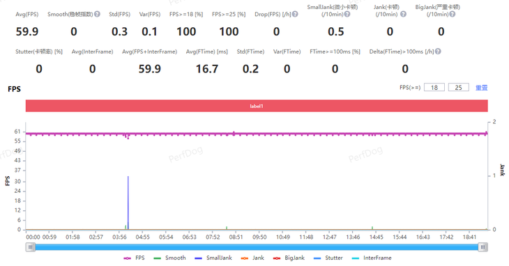Screen dimensions: 509x266
Task: Toggle BigJank series in chart legend
Action: coord(289,258)
